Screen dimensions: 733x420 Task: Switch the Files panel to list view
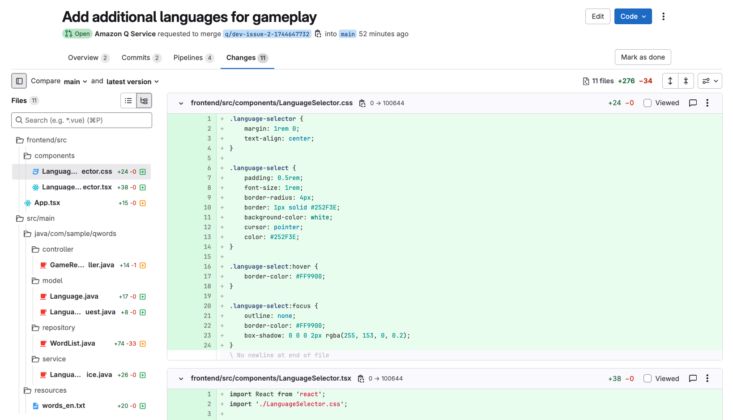pyautogui.click(x=128, y=100)
